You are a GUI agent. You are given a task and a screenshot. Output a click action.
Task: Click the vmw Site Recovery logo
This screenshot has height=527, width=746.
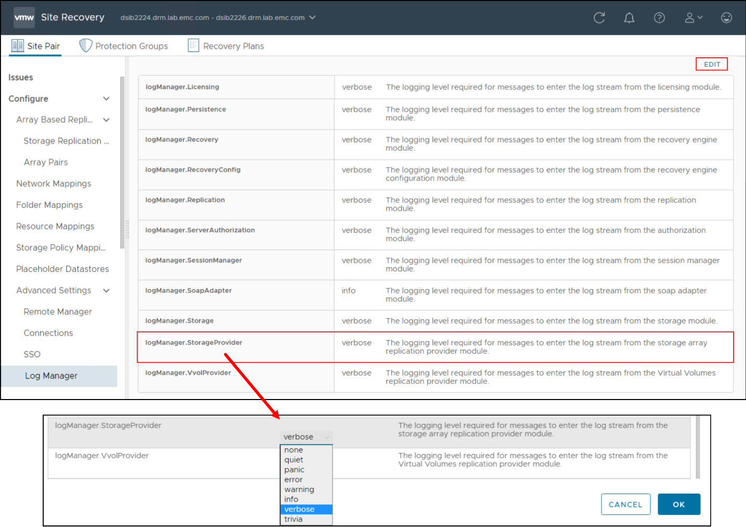[x=24, y=17]
